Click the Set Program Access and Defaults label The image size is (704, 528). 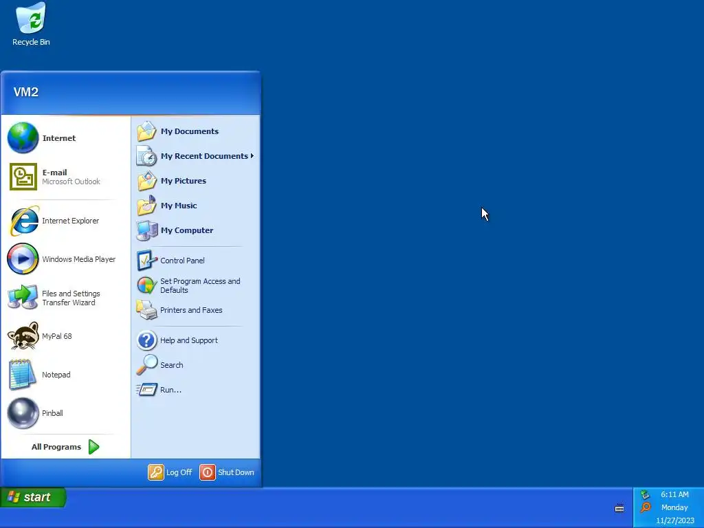200,285
